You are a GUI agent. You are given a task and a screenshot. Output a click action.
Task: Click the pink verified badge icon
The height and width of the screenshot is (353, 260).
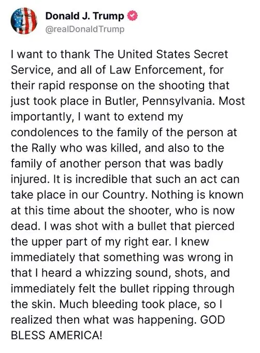tap(132, 16)
